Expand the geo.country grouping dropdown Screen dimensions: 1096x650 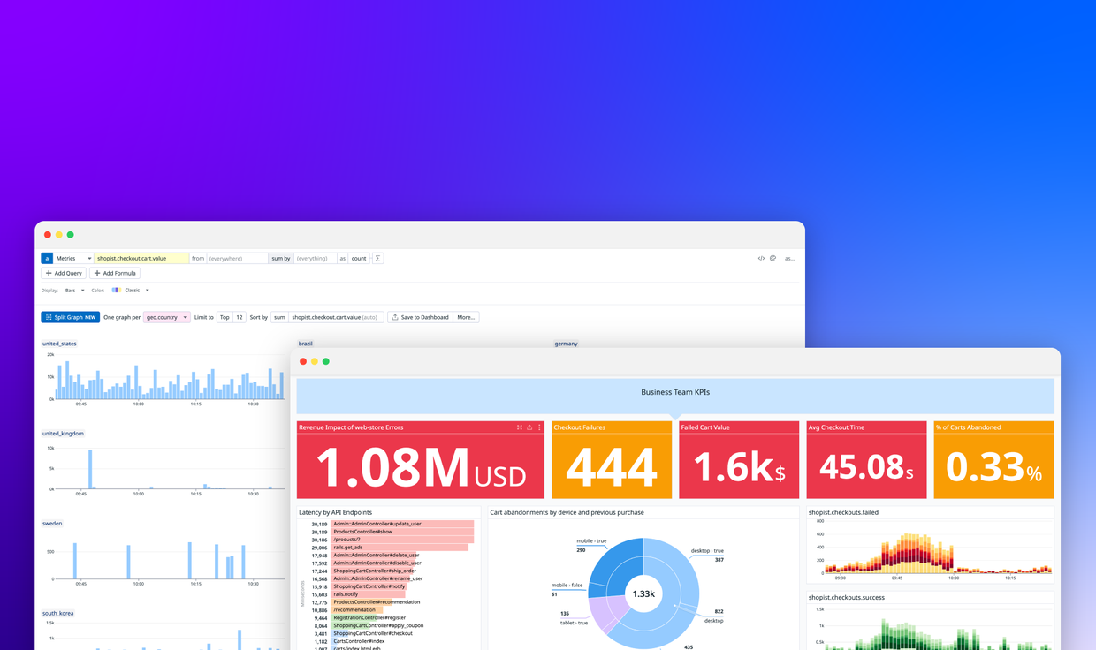tap(167, 317)
